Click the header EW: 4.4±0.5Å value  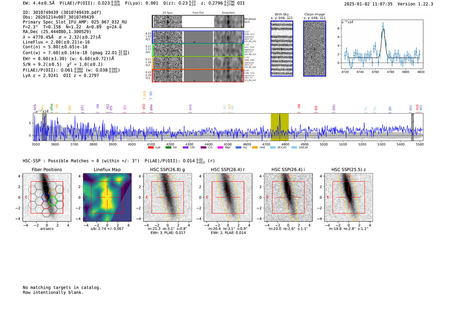pos(39,3)
